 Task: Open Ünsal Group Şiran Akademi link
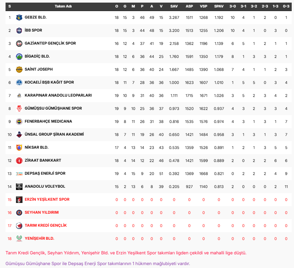point(54,134)
